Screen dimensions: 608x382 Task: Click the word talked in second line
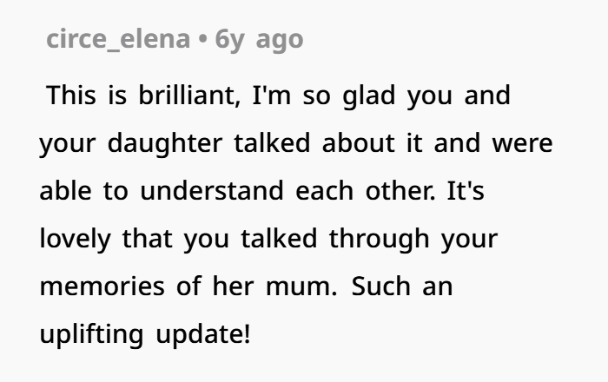272,143
